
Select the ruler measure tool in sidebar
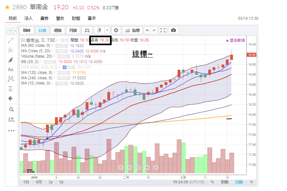coord(11,120)
